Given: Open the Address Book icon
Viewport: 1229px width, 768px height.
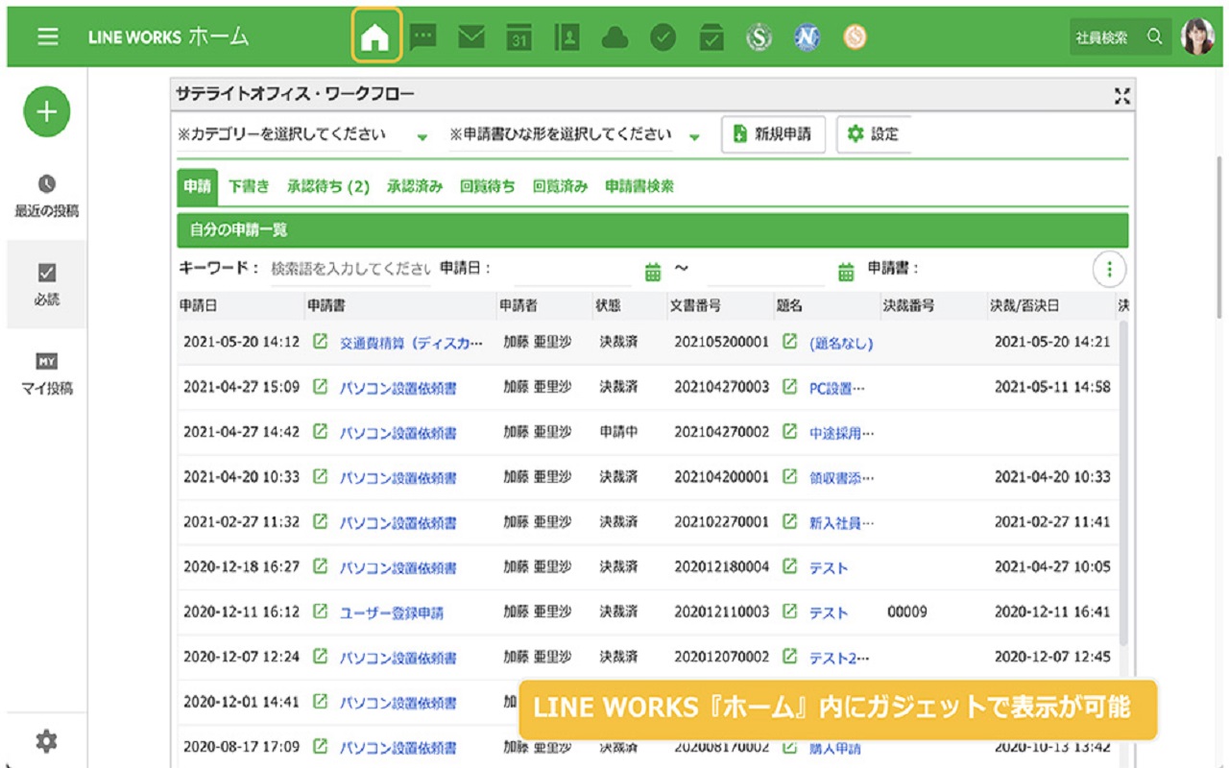Looking at the screenshot, I should point(567,37).
